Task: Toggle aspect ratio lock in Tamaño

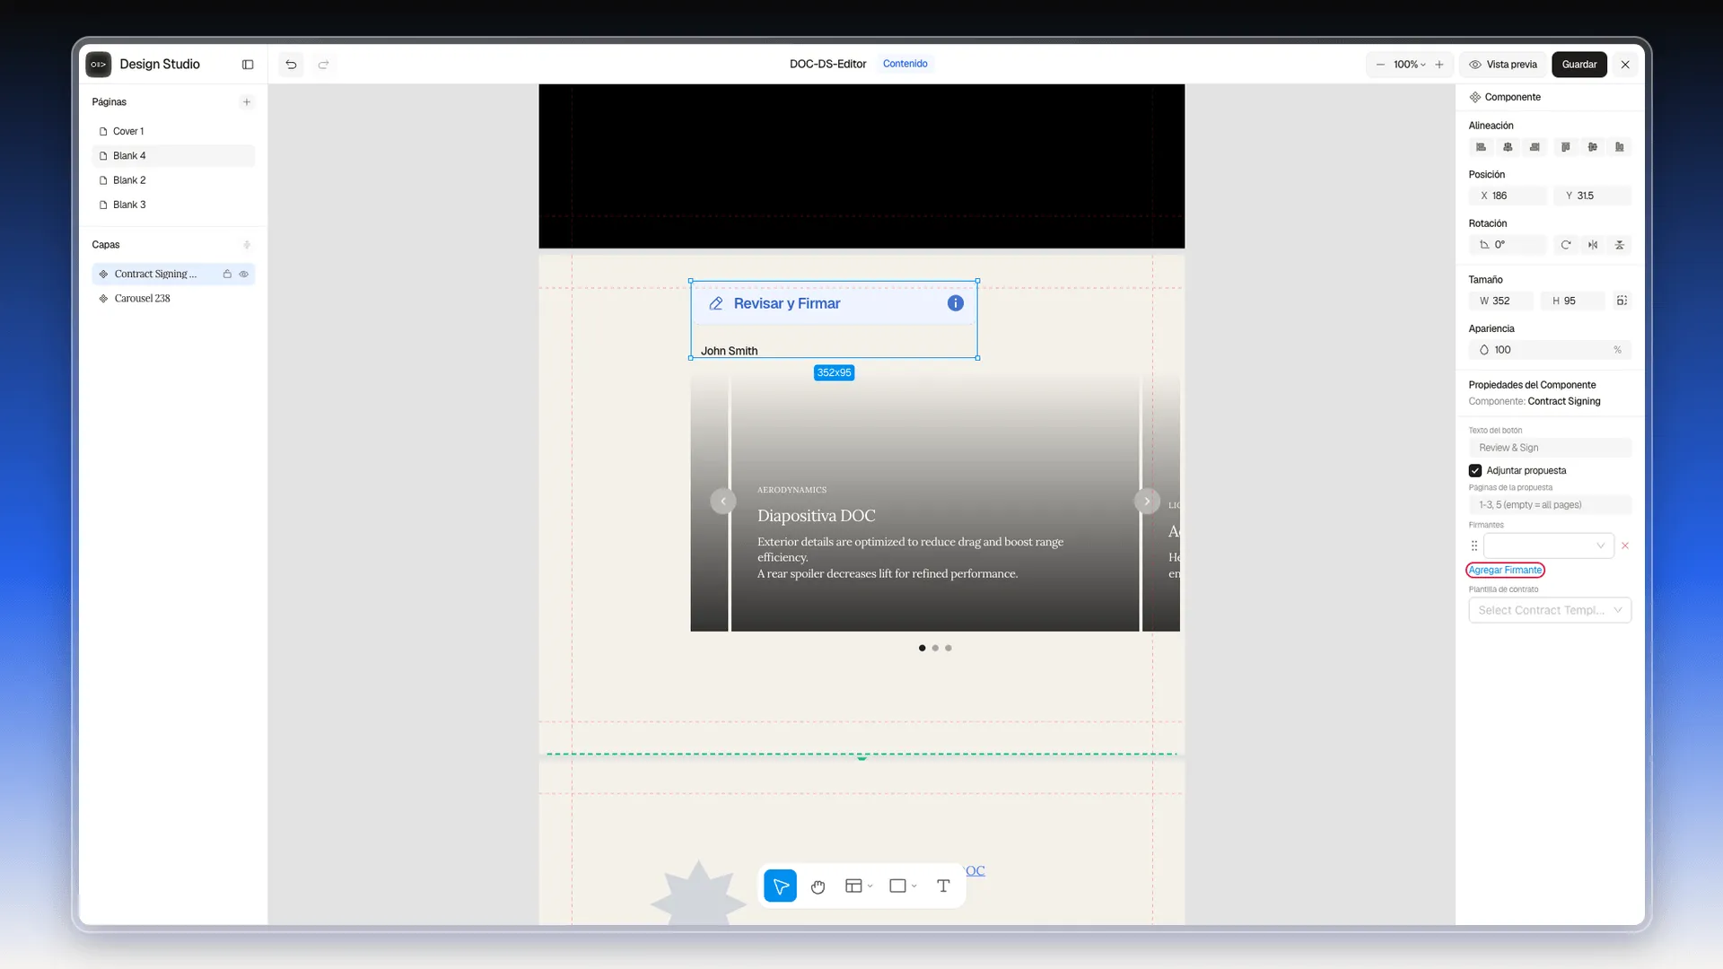Action: click(x=1622, y=301)
